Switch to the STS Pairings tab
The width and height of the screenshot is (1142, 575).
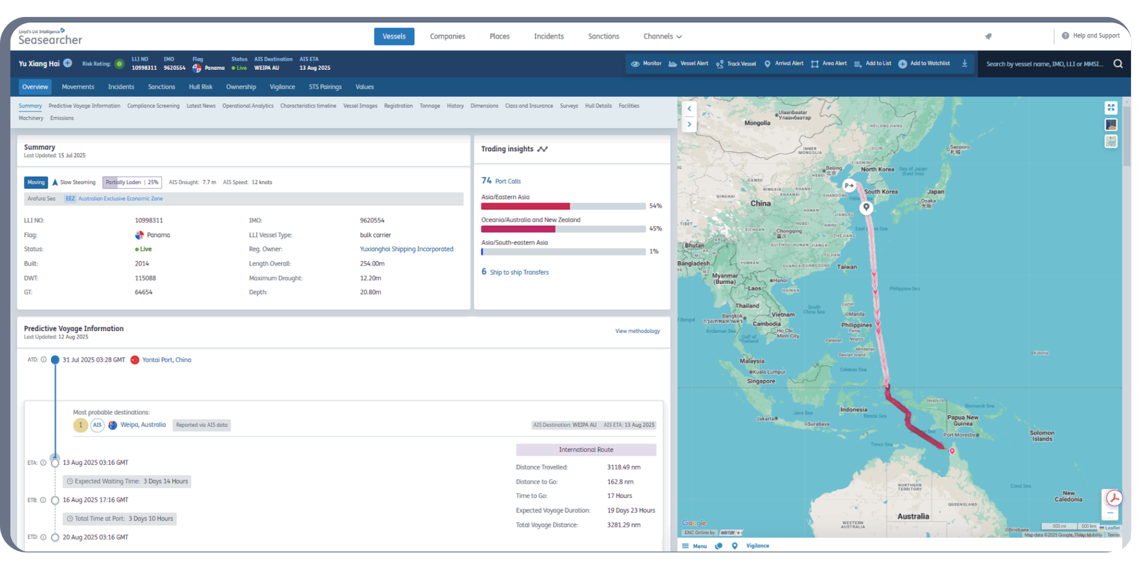pyautogui.click(x=325, y=87)
